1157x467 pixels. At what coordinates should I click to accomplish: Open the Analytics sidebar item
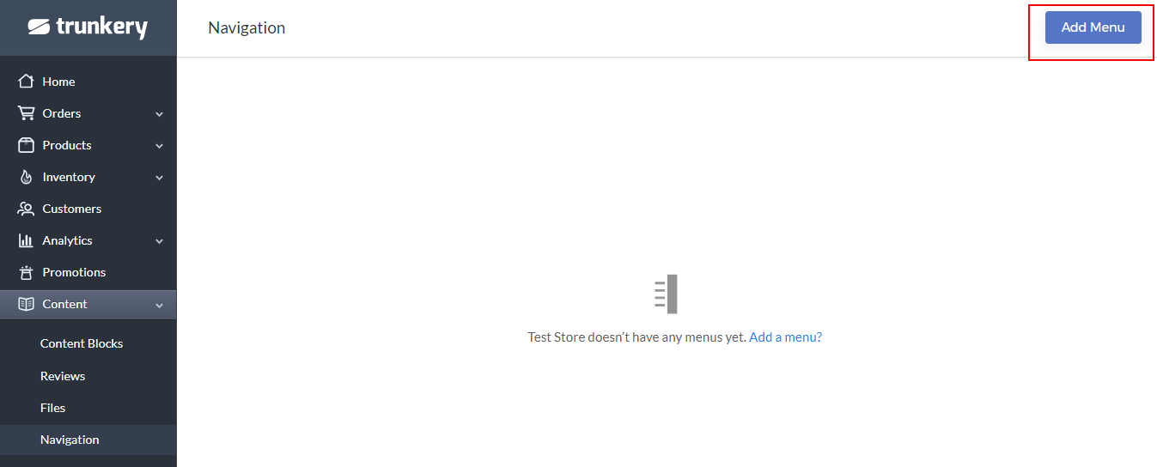tap(88, 240)
